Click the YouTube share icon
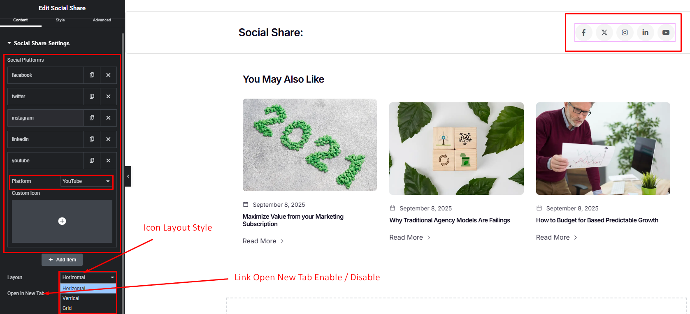This screenshot has height=314, width=690. click(666, 32)
